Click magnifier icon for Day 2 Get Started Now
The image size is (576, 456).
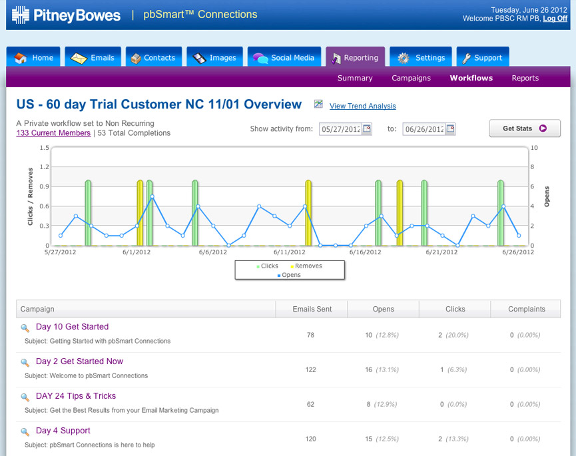[x=25, y=363]
